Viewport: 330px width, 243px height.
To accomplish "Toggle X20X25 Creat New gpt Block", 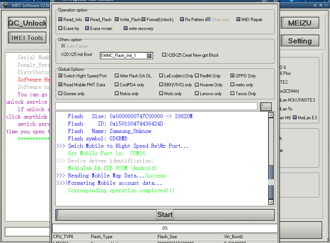I will point(164,55).
